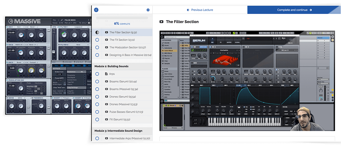
Task: Switch to the Serum FX tab
Action: pyautogui.click(x=221, y=41)
